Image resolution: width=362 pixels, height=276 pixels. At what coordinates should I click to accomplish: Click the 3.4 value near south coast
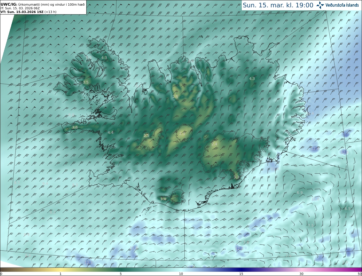tap(163, 199)
